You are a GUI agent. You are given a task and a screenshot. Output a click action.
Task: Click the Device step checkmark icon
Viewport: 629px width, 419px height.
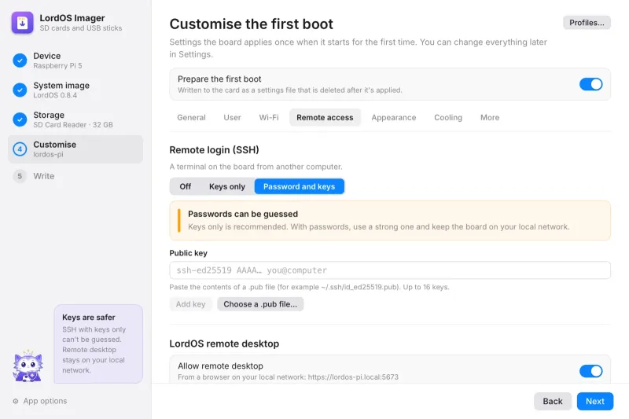coord(20,61)
